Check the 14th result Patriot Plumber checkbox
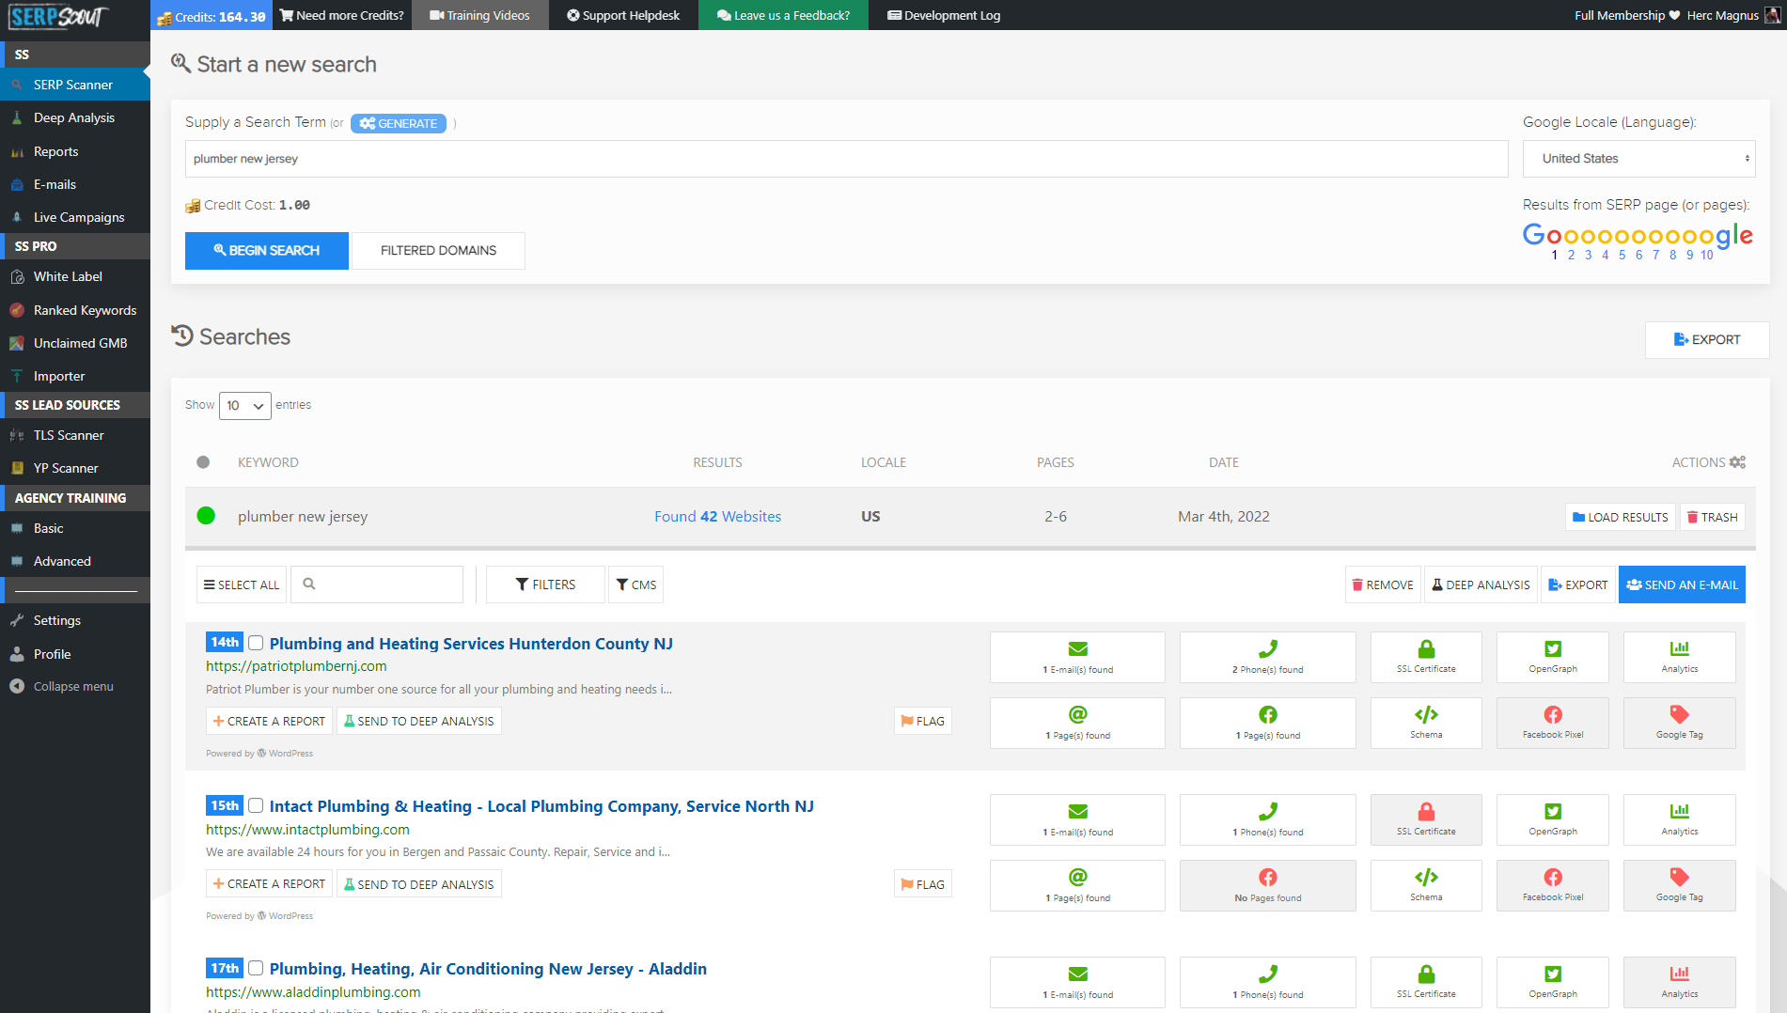 pyautogui.click(x=256, y=644)
